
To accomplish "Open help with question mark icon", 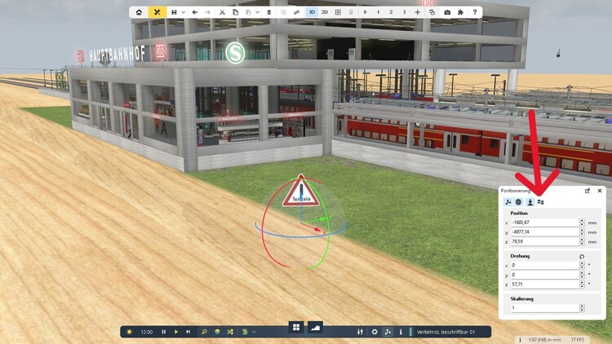I will tap(475, 12).
